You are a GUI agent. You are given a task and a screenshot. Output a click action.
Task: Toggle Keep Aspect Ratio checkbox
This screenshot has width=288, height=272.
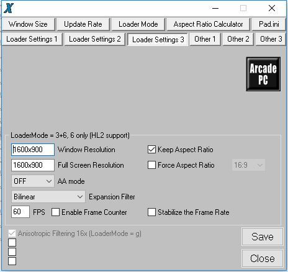pyautogui.click(x=151, y=150)
